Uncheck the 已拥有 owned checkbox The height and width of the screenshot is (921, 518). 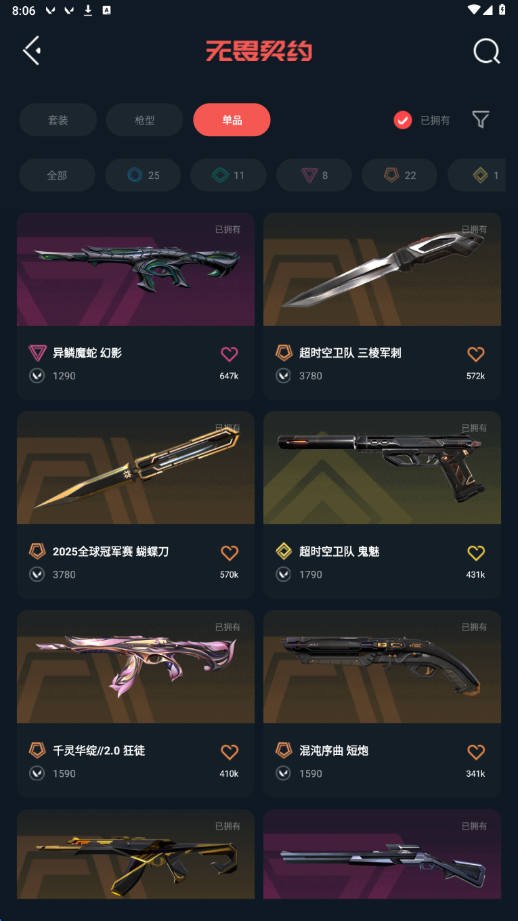click(x=403, y=120)
